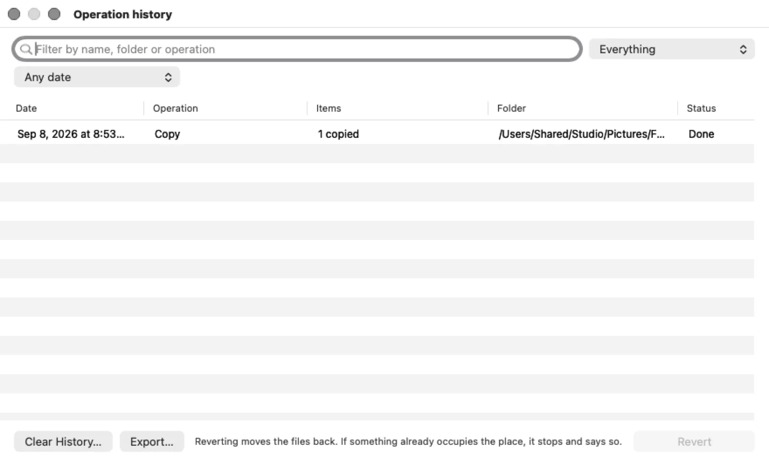Sort by the Date column header
Screen dimensions: 769x464
[26, 108]
